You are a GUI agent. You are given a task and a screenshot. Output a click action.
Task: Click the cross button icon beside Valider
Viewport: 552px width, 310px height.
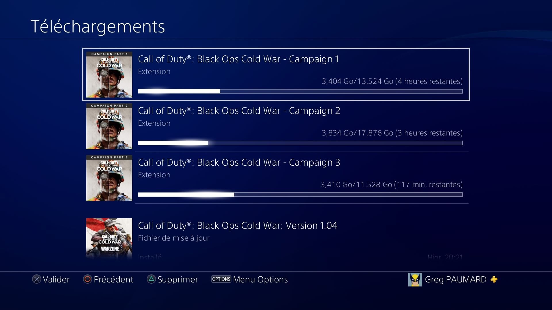(37, 279)
